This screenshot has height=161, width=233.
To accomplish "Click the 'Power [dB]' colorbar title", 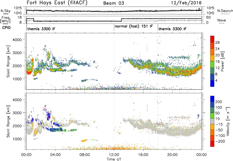I will [x=223, y=61].
